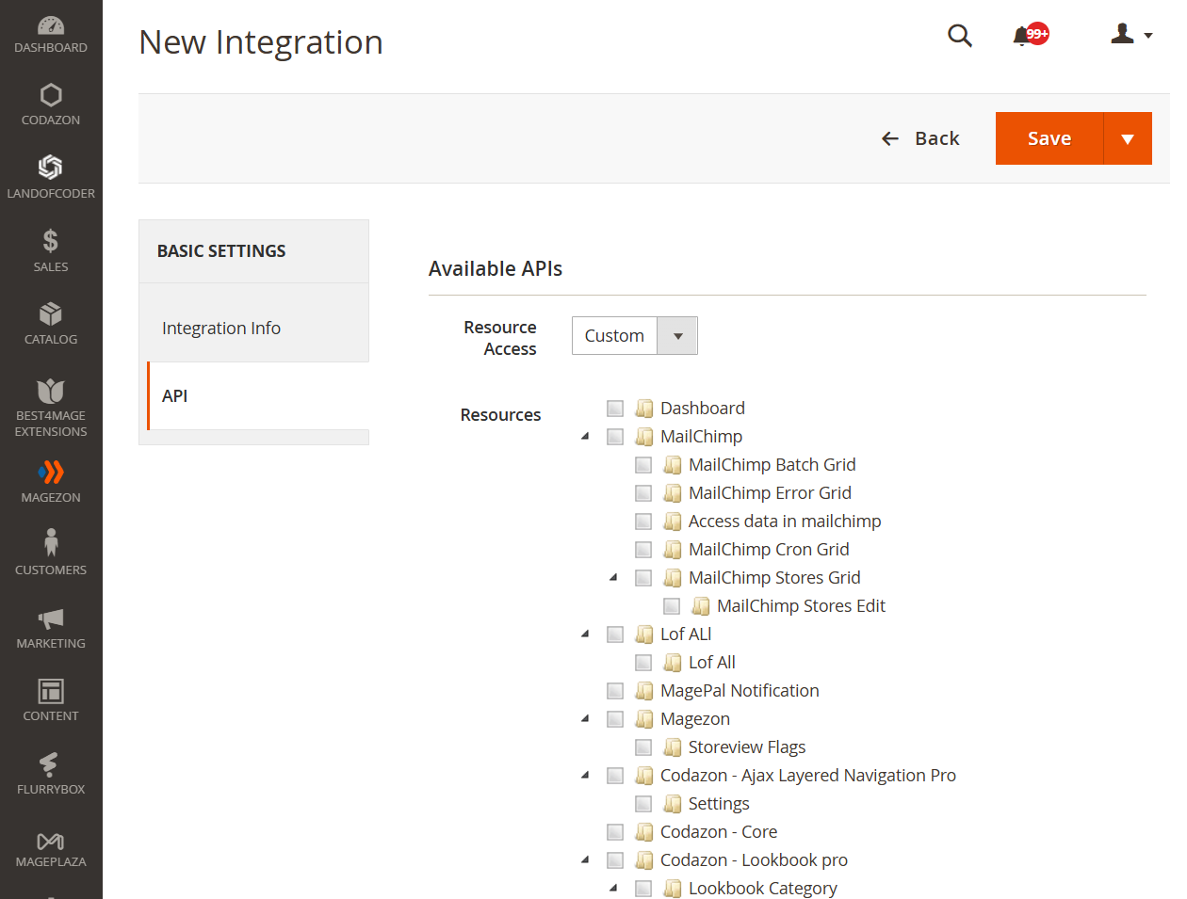
Task: Check the Codazon - Core checkbox
Action: 615,832
